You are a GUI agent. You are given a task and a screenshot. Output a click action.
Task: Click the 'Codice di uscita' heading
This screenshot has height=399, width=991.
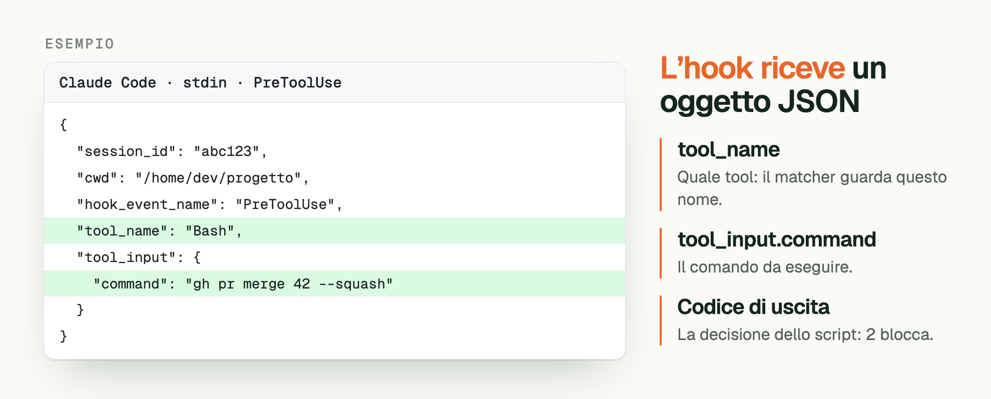tap(753, 307)
